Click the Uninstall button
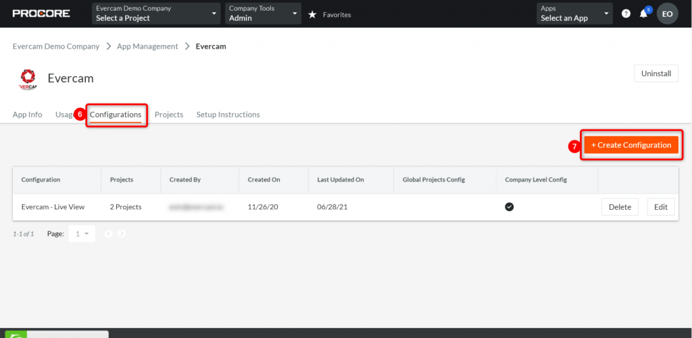The width and height of the screenshot is (692, 338). coord(656,74)
